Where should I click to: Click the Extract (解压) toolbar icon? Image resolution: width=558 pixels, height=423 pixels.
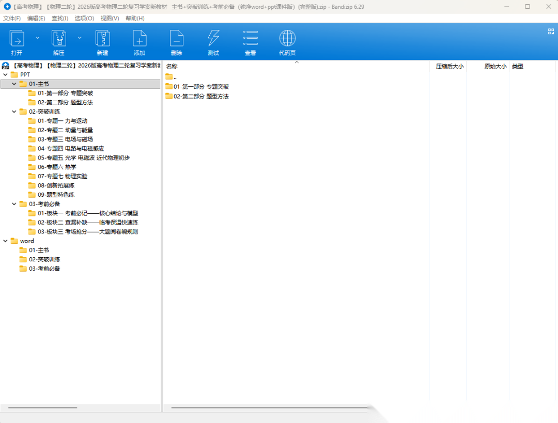59,39
